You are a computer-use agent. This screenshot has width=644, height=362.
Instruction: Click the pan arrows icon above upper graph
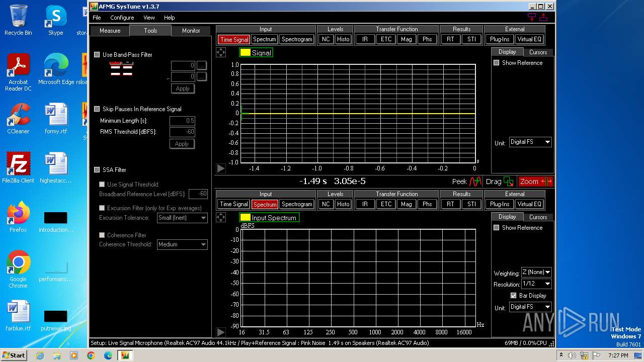221,52
